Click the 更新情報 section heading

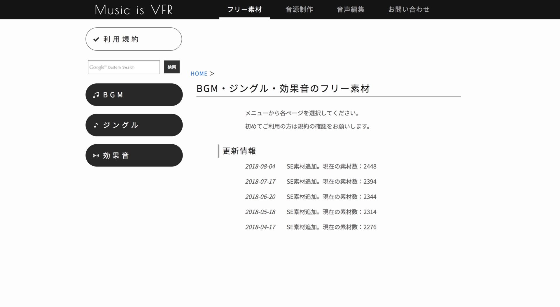point(239,151)
